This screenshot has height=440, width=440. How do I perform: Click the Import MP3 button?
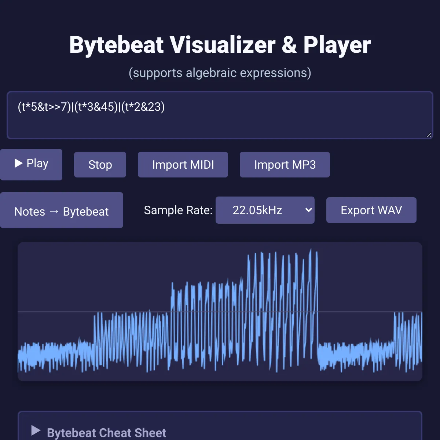[x=285, y=165]
